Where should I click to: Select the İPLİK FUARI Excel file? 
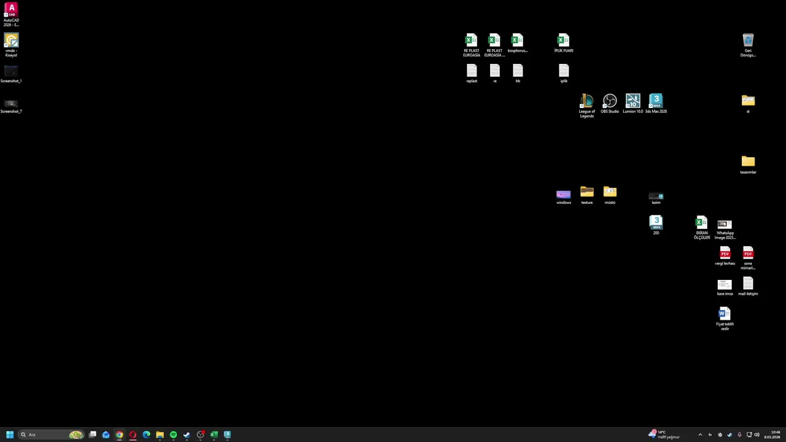[x=564, y=44]
